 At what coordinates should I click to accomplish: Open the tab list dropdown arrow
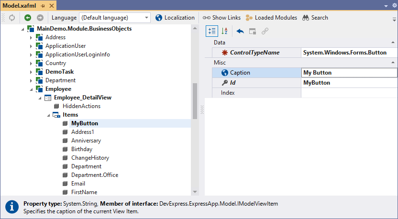click(386, 6)
